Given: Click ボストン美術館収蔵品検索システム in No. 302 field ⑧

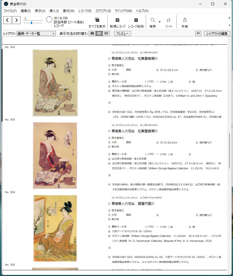Looking at the screenshot, I should coord(132,86).
